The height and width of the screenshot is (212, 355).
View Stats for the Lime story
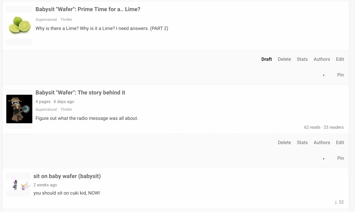point(302,59)
